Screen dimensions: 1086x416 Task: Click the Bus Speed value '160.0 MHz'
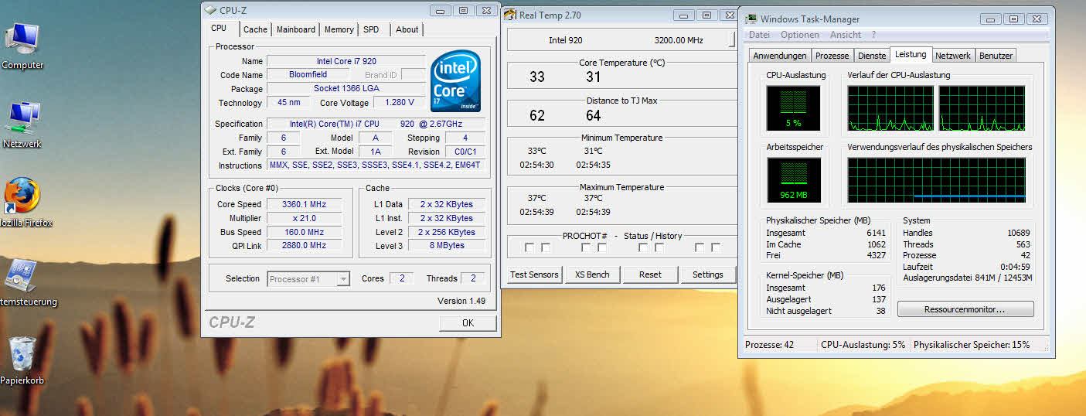[x=305, y=232]
